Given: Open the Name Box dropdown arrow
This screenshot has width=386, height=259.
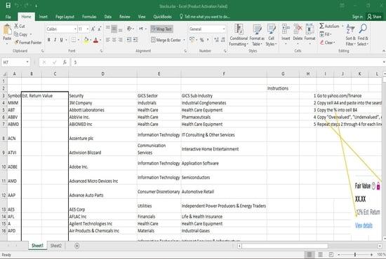Looking at the screenshot, I should [27, 62].
